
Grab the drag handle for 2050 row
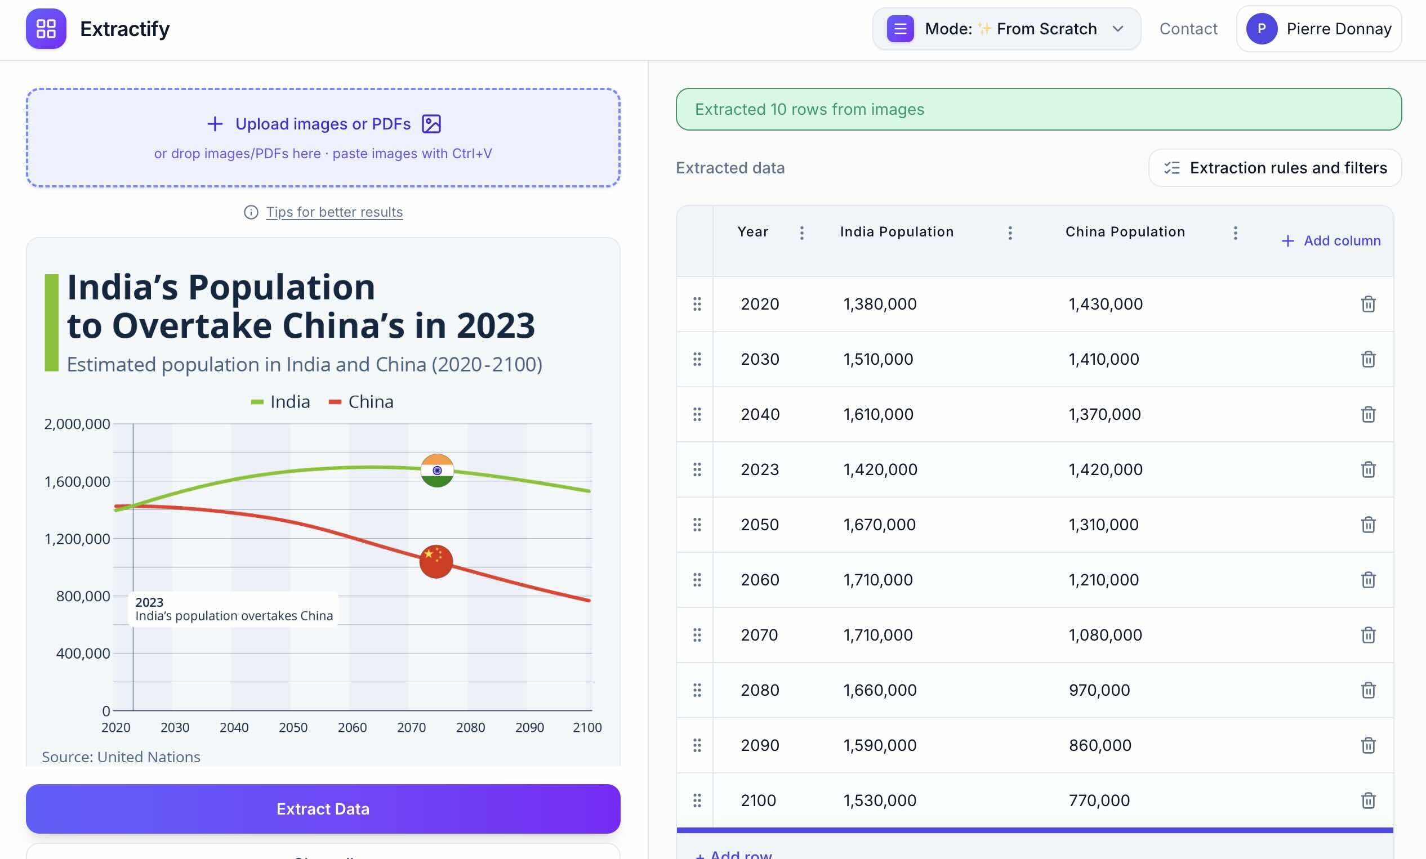pyautogui.click(x=697, y=525)
